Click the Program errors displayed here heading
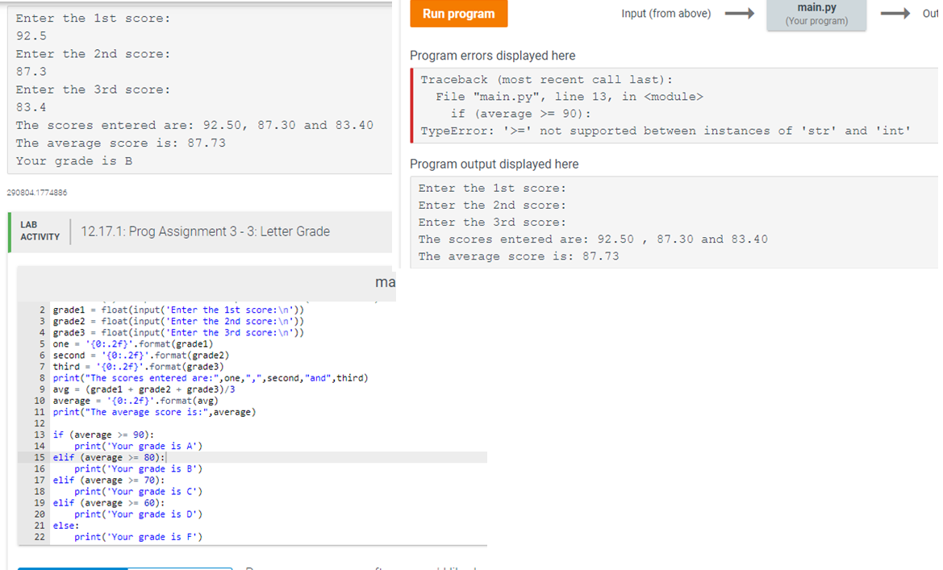This screenshot has height=570, width=943. pos(493,56)
